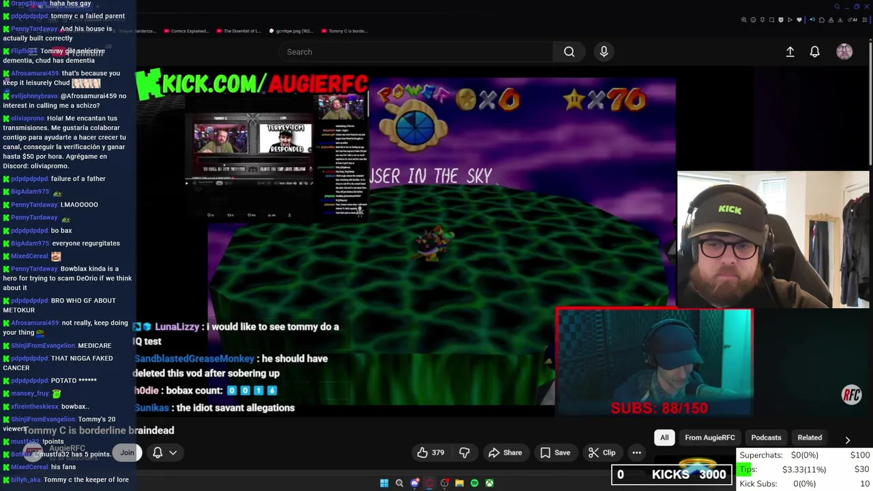
Task: Open the upload video icon in YouTube header
Action: click(x=790, y=52)
